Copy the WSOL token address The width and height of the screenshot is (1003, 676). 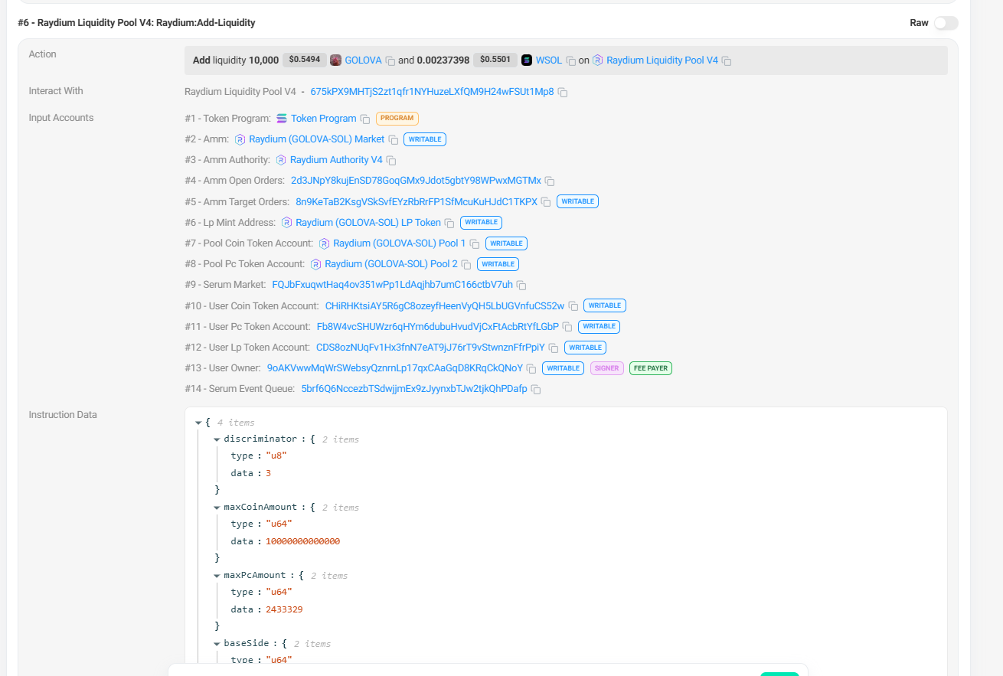click(571, 60)
